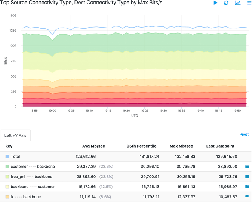Click the 19:00 dip on the Total line

52,35
